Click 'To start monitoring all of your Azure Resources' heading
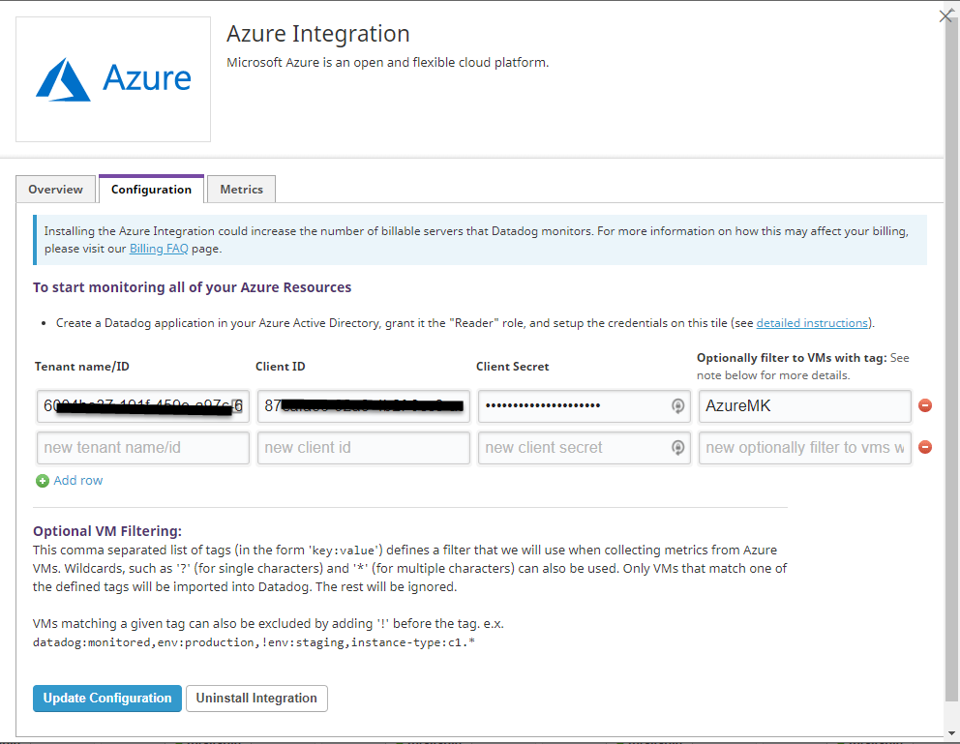The image size is (960, 744). tap(192, 287)
